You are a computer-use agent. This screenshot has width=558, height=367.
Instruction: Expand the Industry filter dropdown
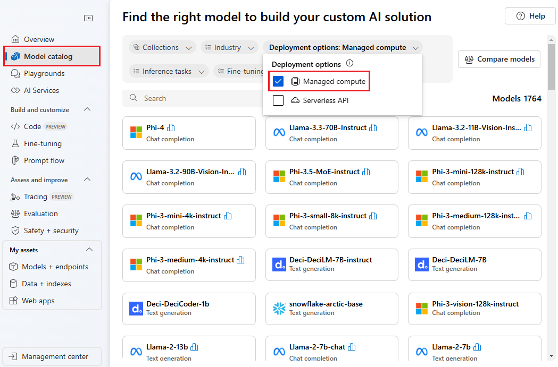(x=230, y=47)
